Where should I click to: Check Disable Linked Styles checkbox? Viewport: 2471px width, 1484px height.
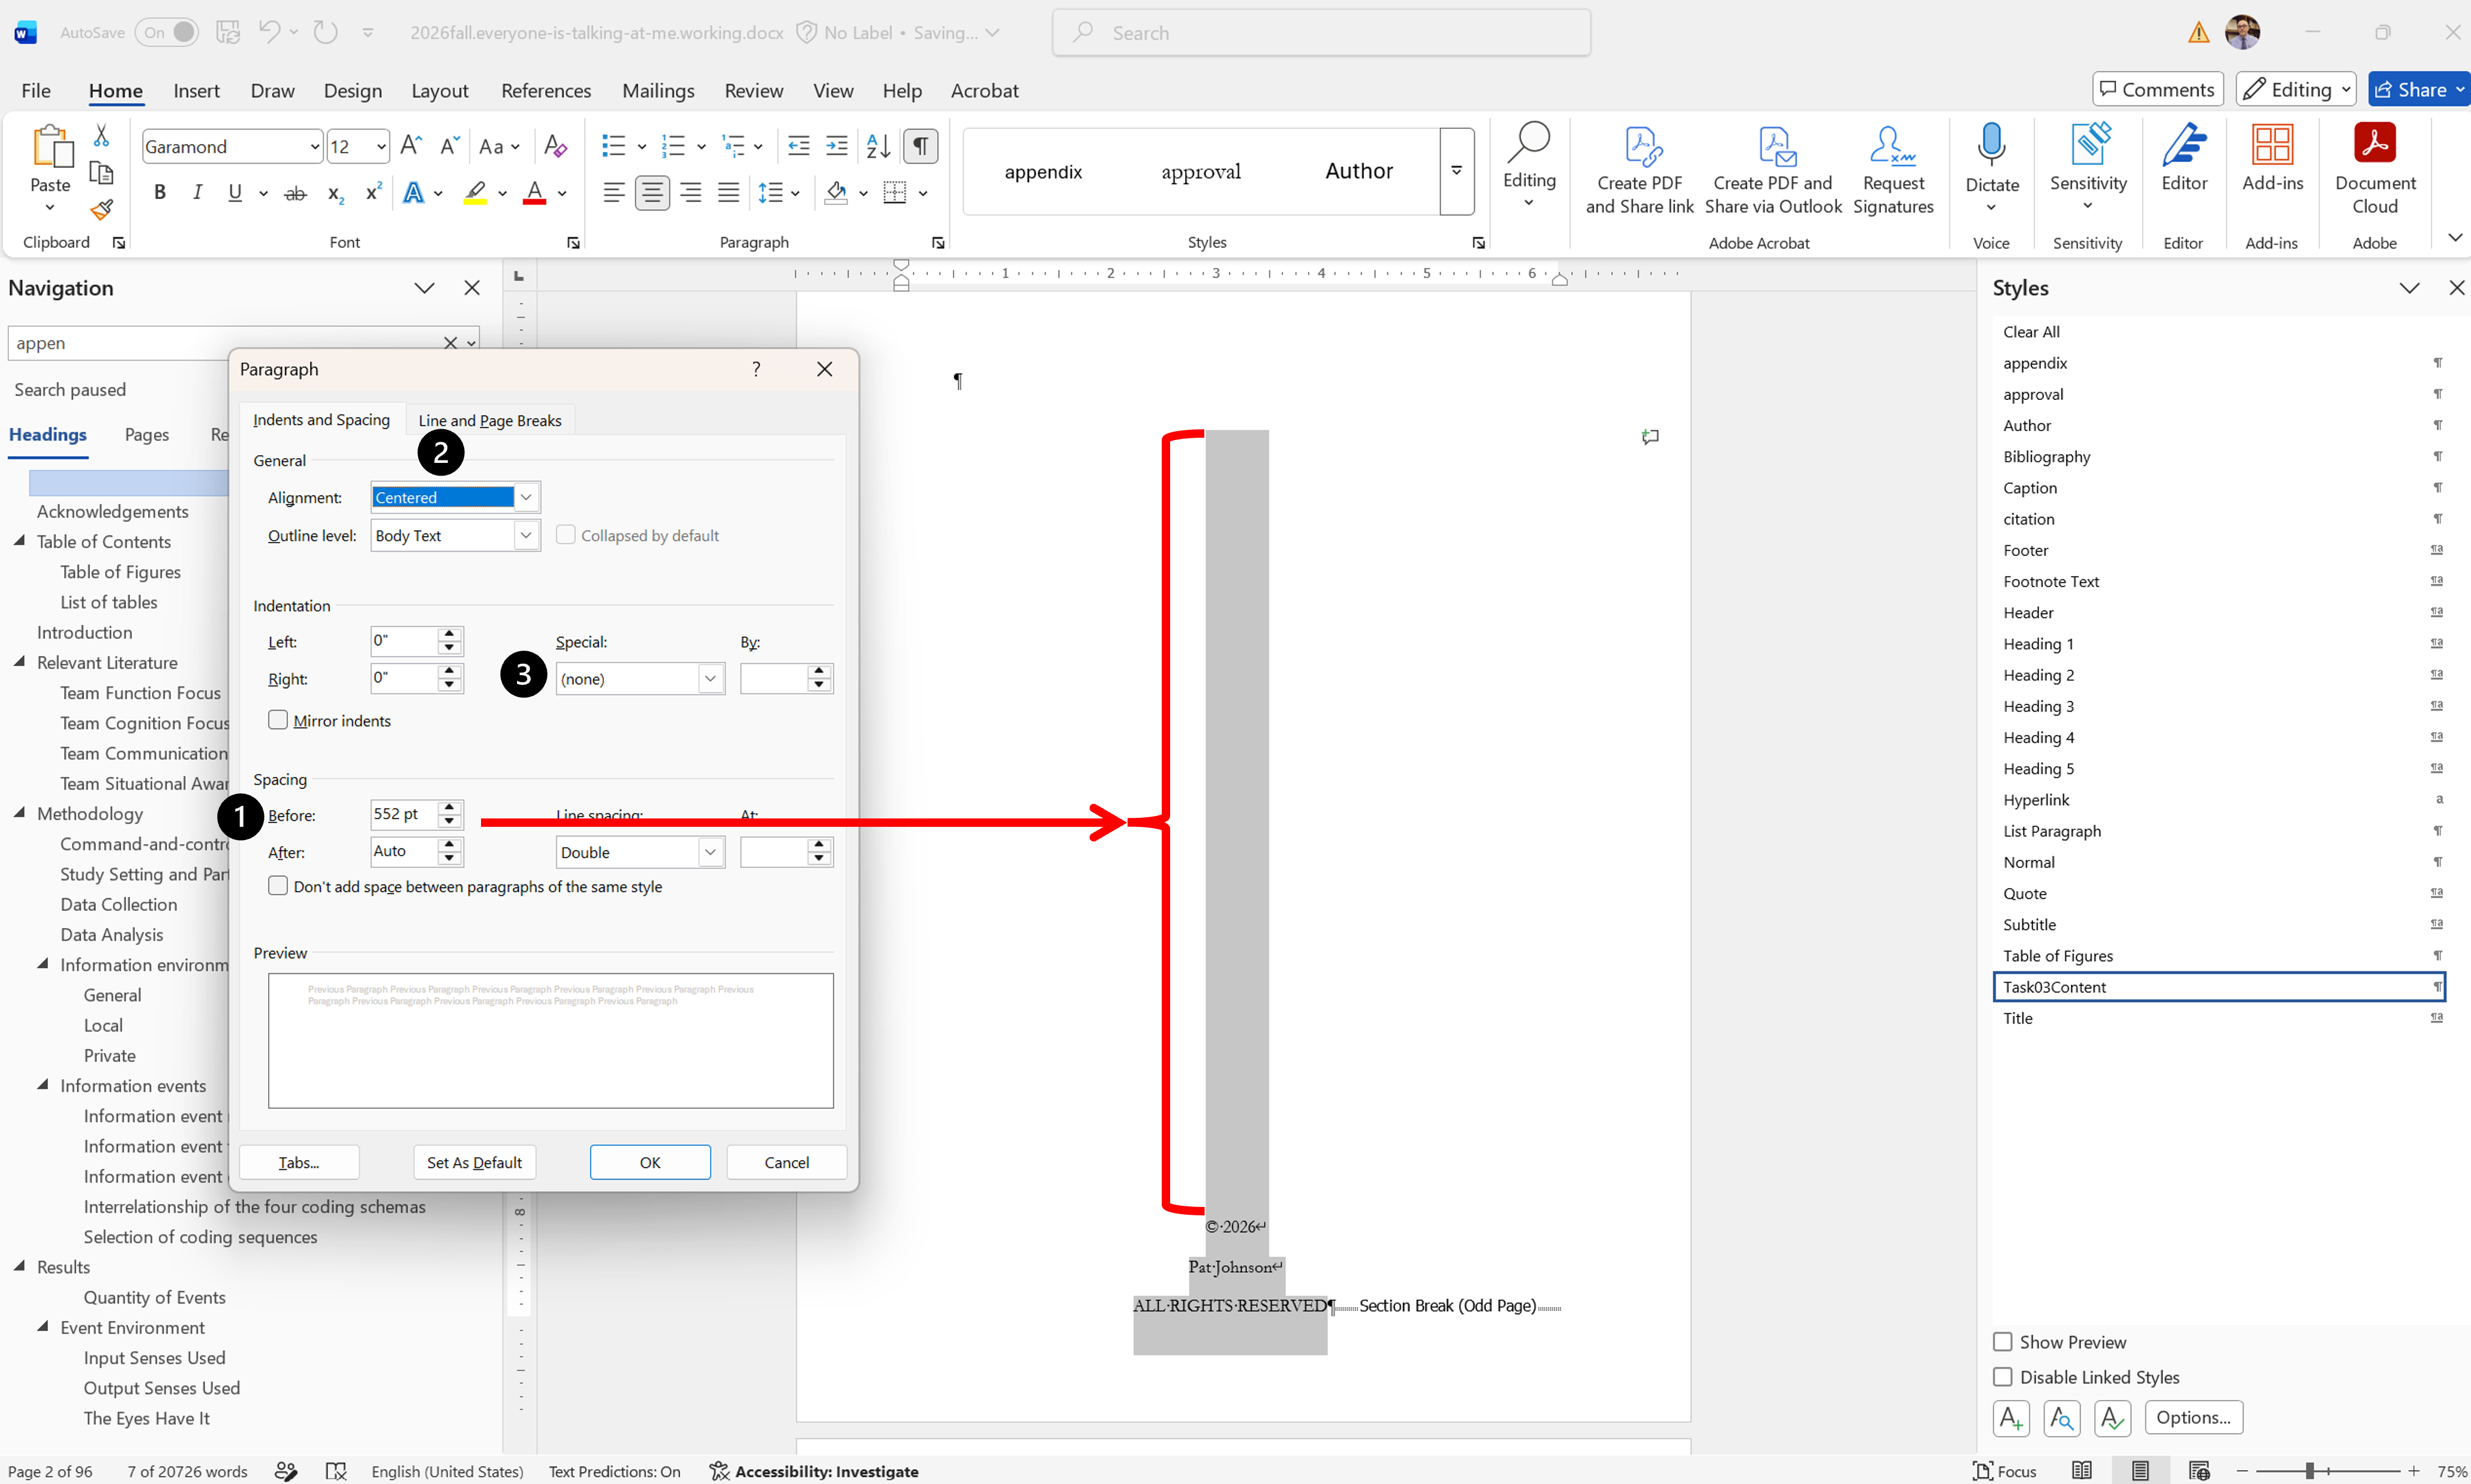pyautogui.click(x=2002, y=1377)
